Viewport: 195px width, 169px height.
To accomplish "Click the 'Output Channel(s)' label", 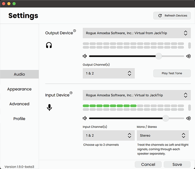I will tap(96, 65).
